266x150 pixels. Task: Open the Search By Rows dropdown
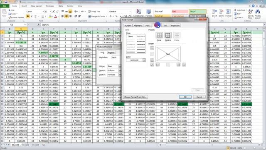pyautogui.click(x=120, y=70)
